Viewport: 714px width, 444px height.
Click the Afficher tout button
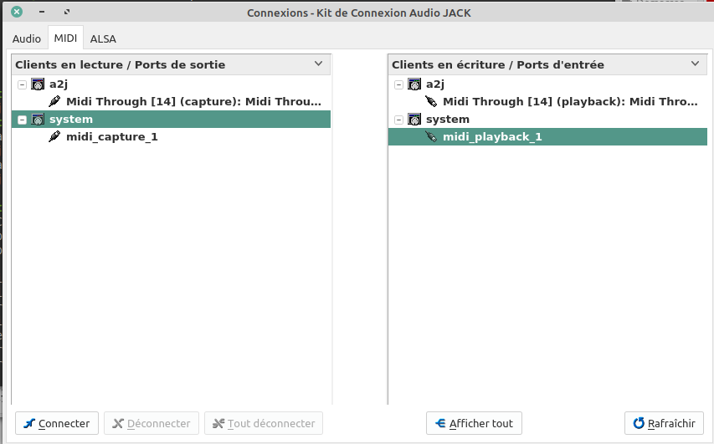[474, 423]
